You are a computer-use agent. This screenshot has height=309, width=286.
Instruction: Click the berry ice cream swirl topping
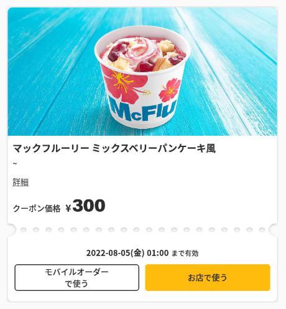pos(143,49)
